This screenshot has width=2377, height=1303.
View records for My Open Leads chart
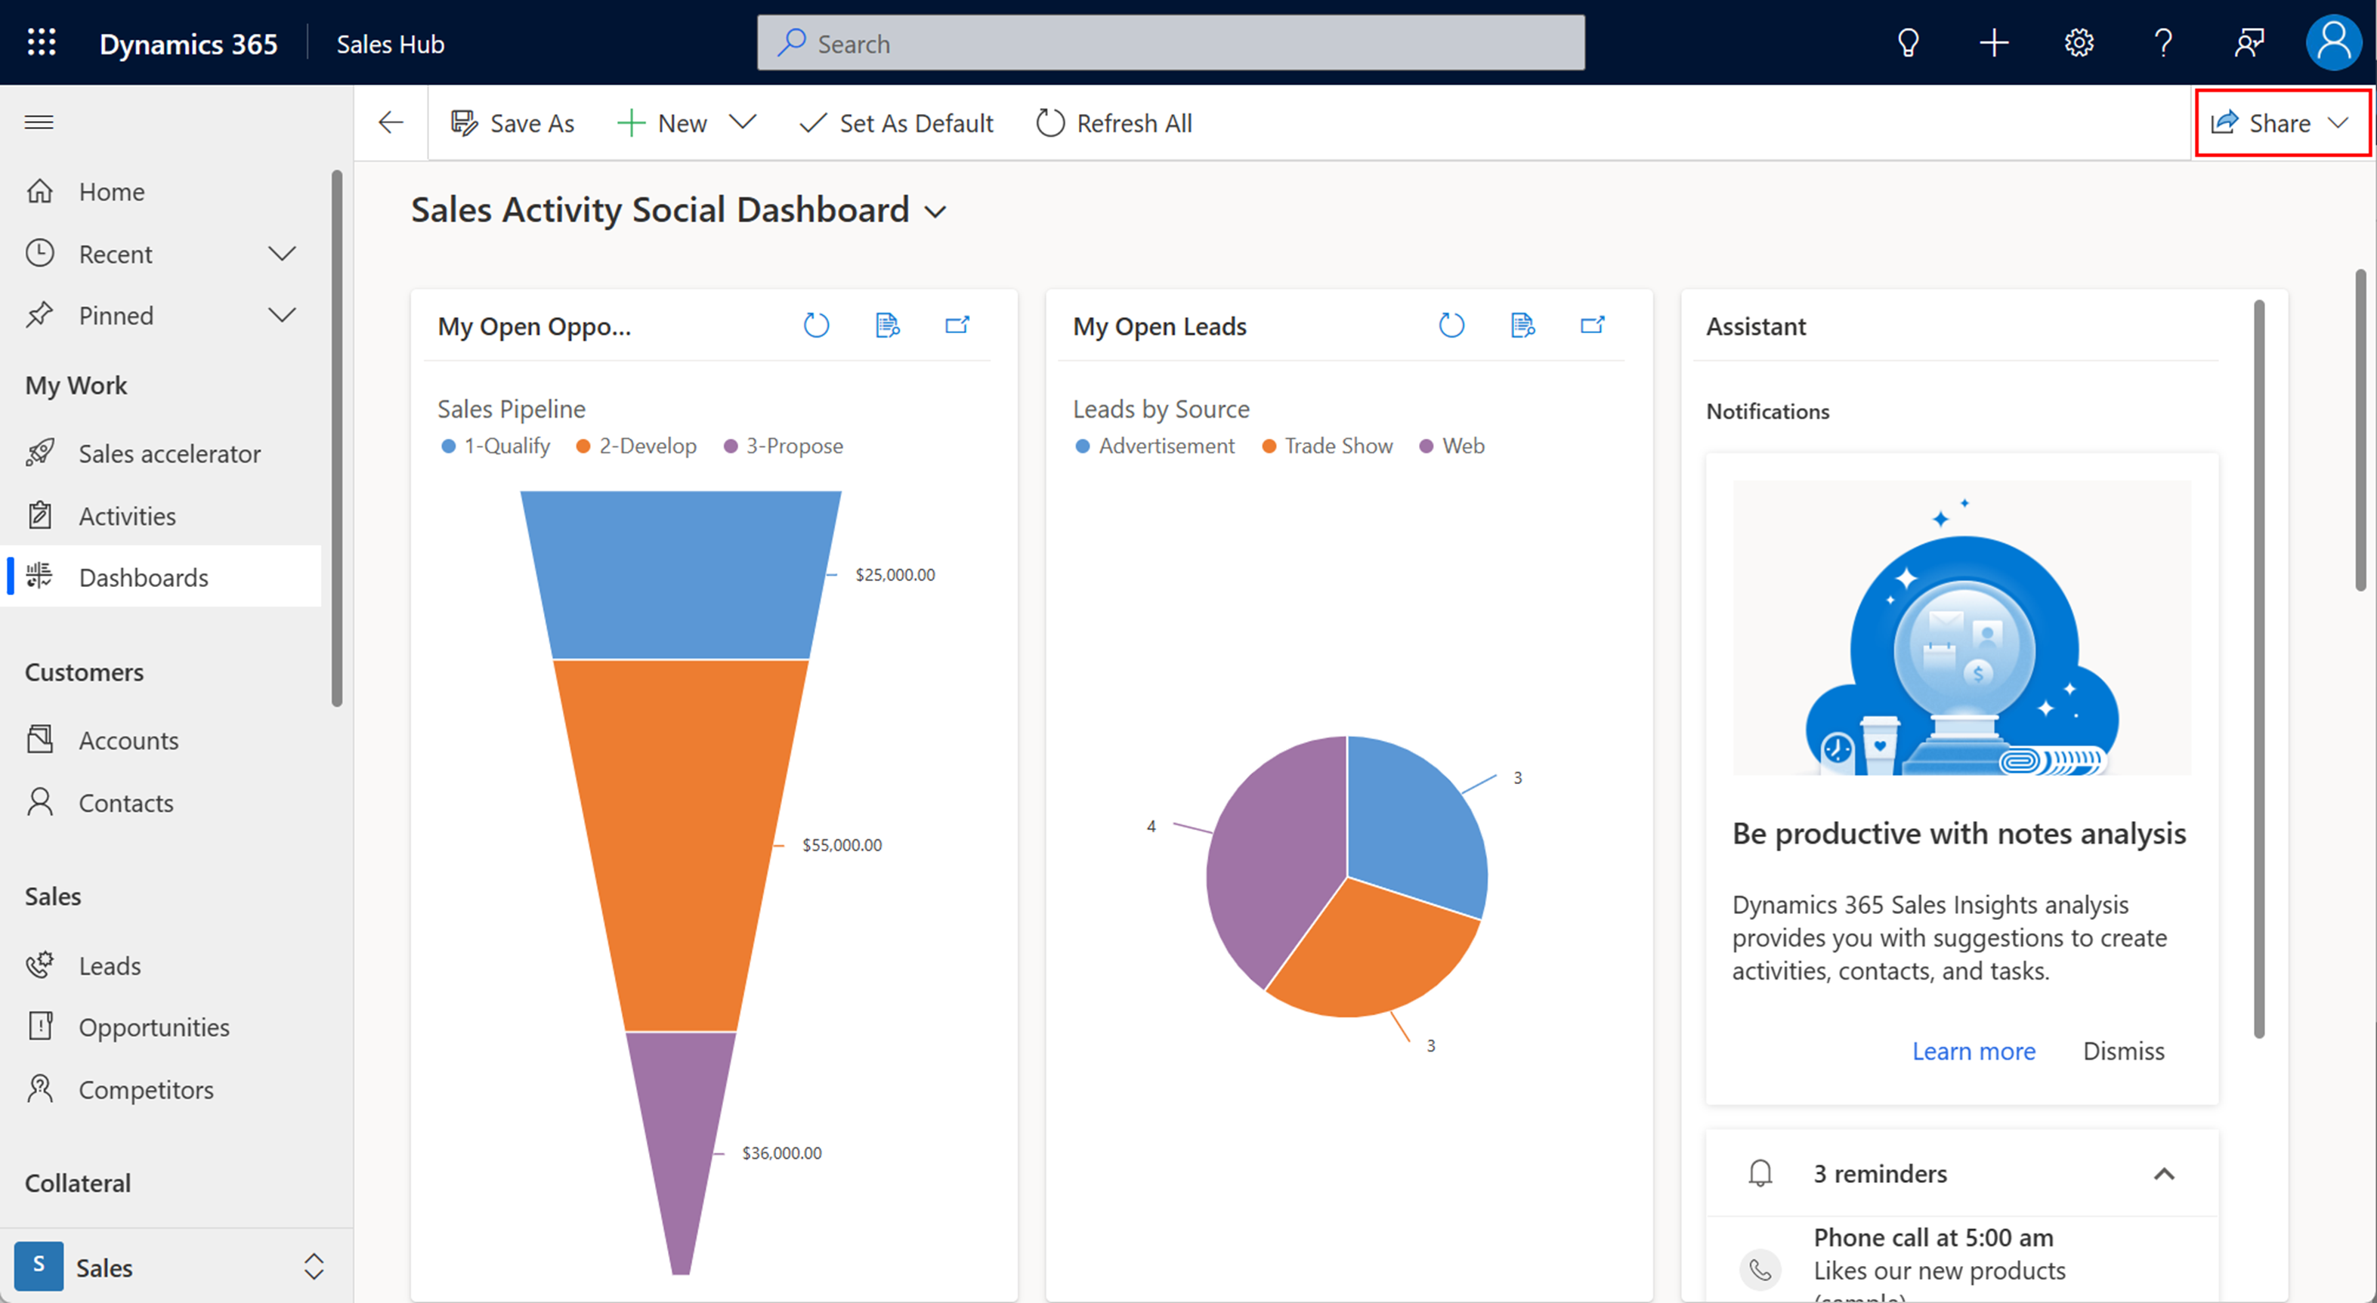coord(1522,325)
